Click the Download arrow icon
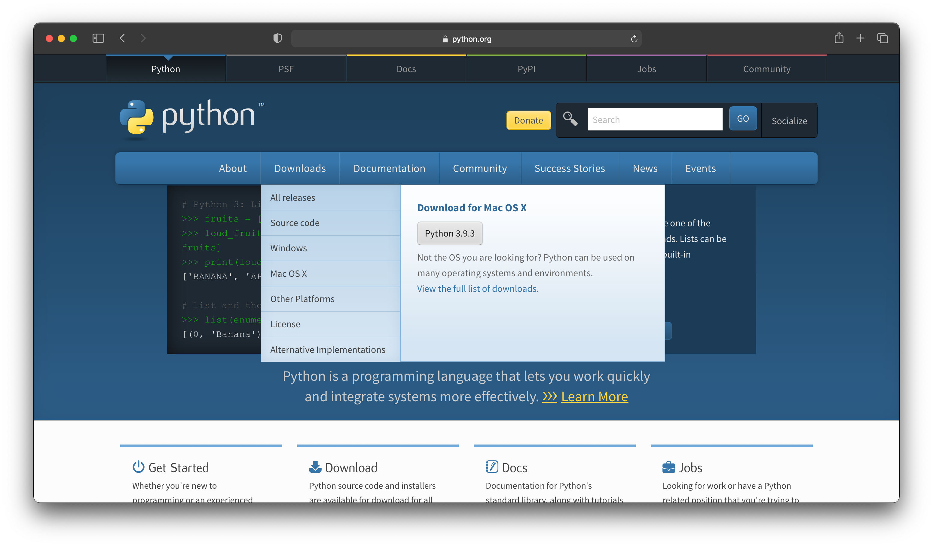 pos(315,467)
